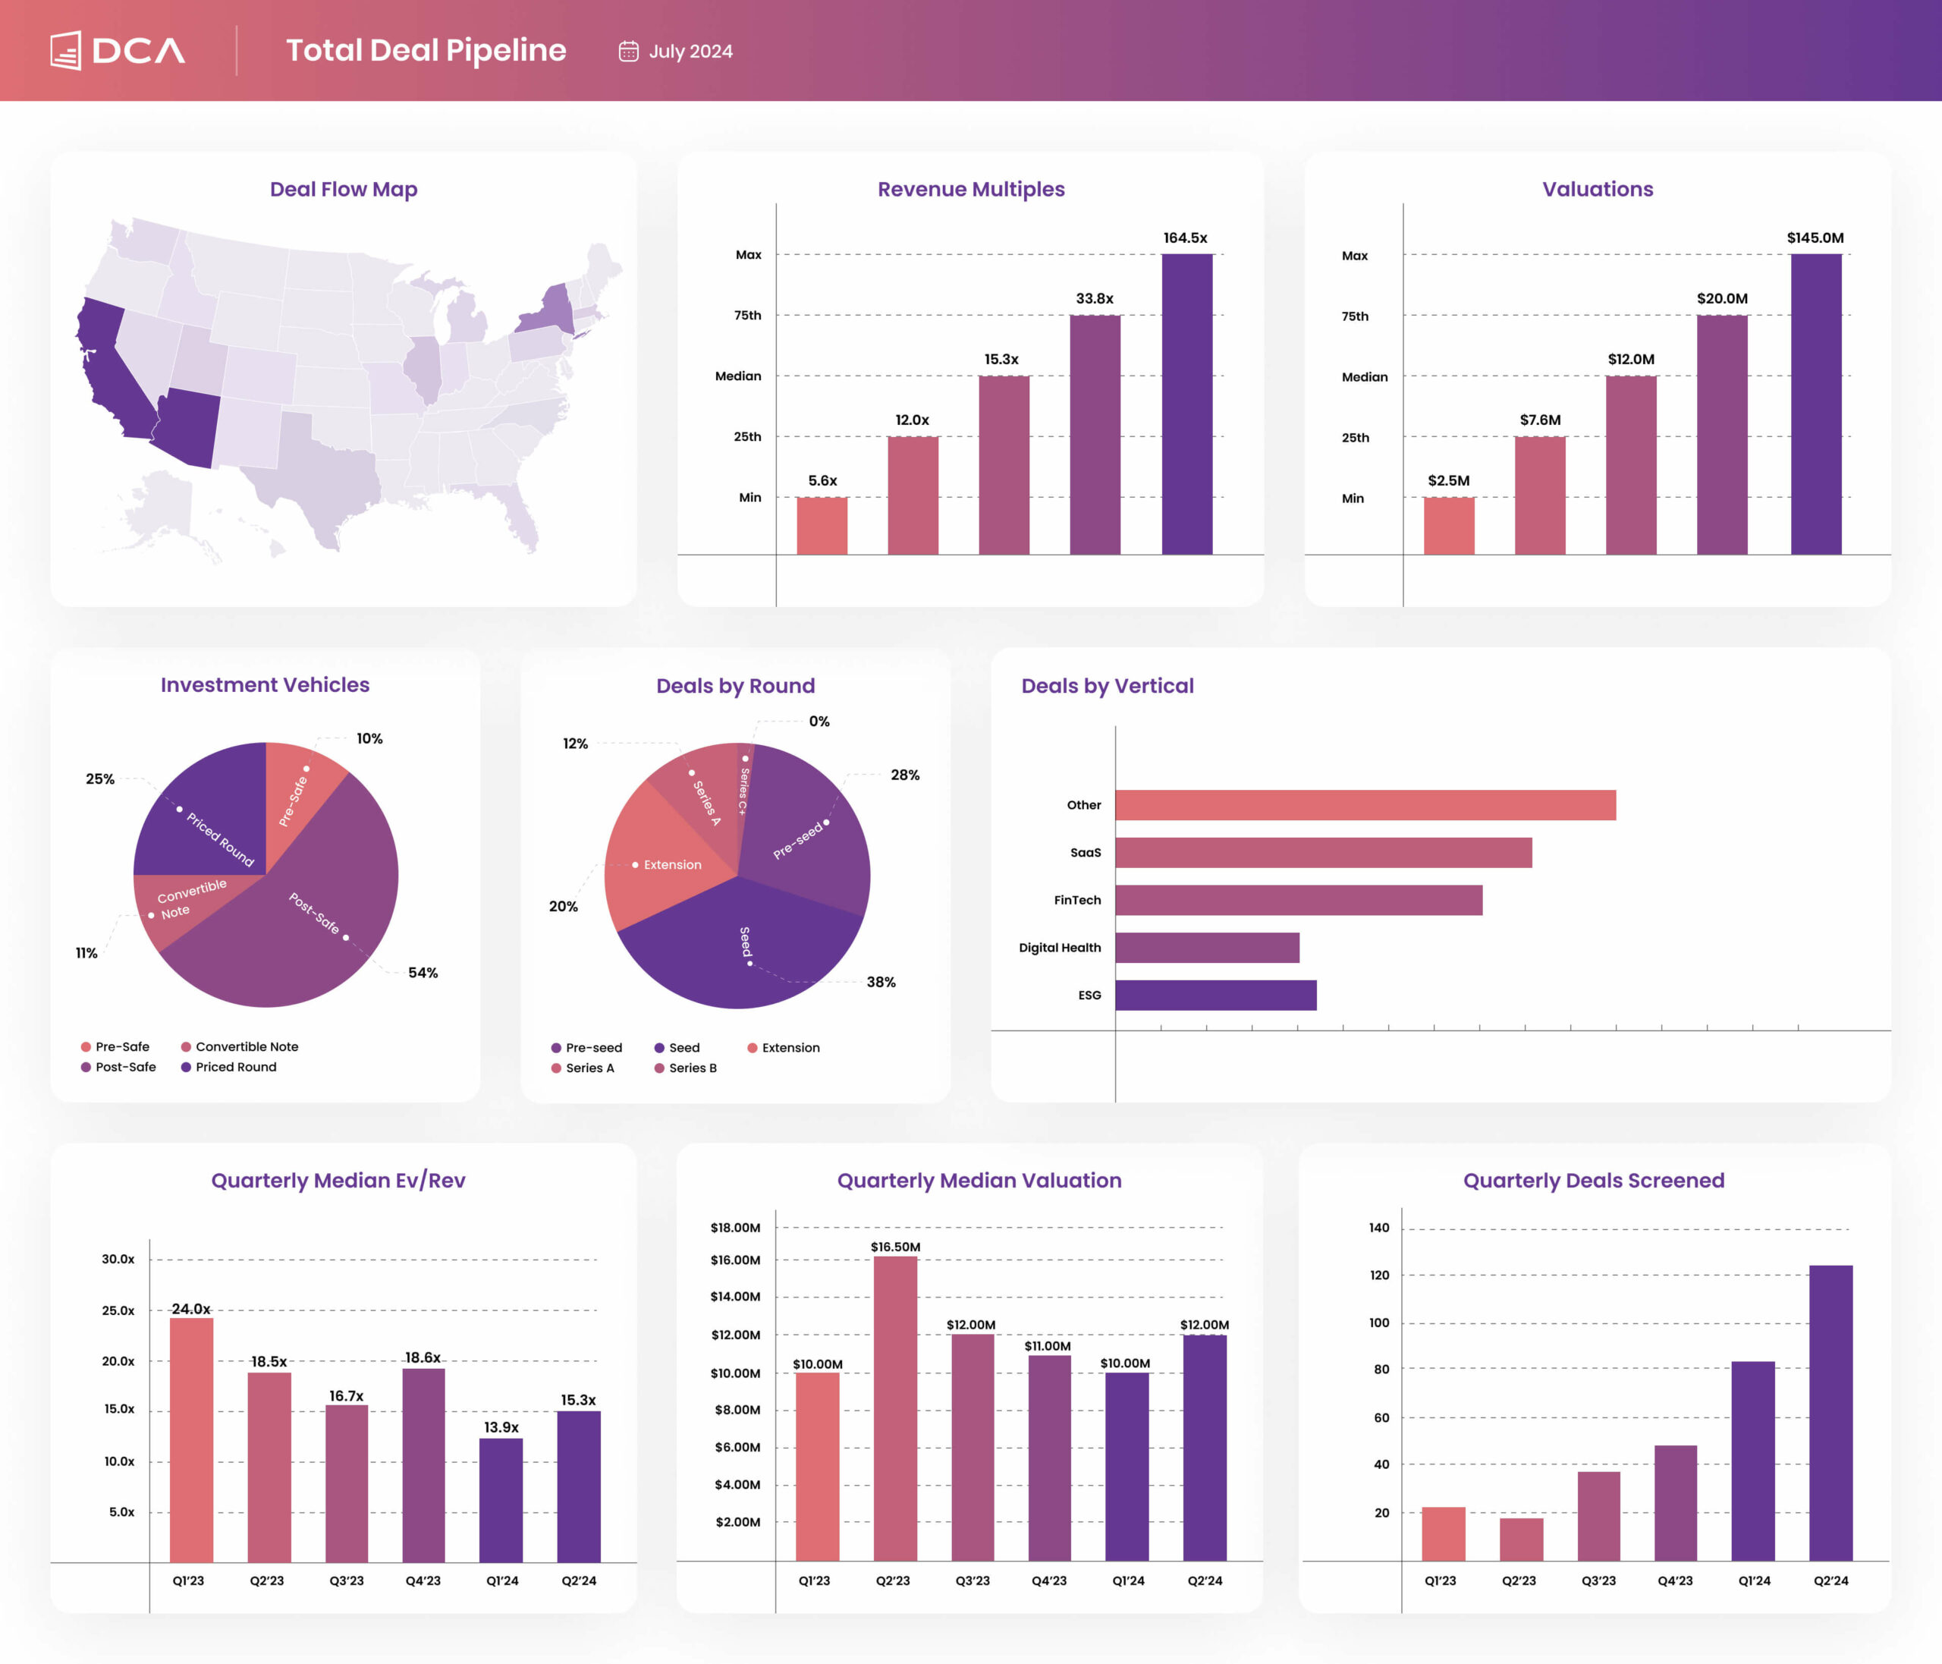Click the calendar icon beside July 2024
Screen dimensions: 1942x1664
628,52
